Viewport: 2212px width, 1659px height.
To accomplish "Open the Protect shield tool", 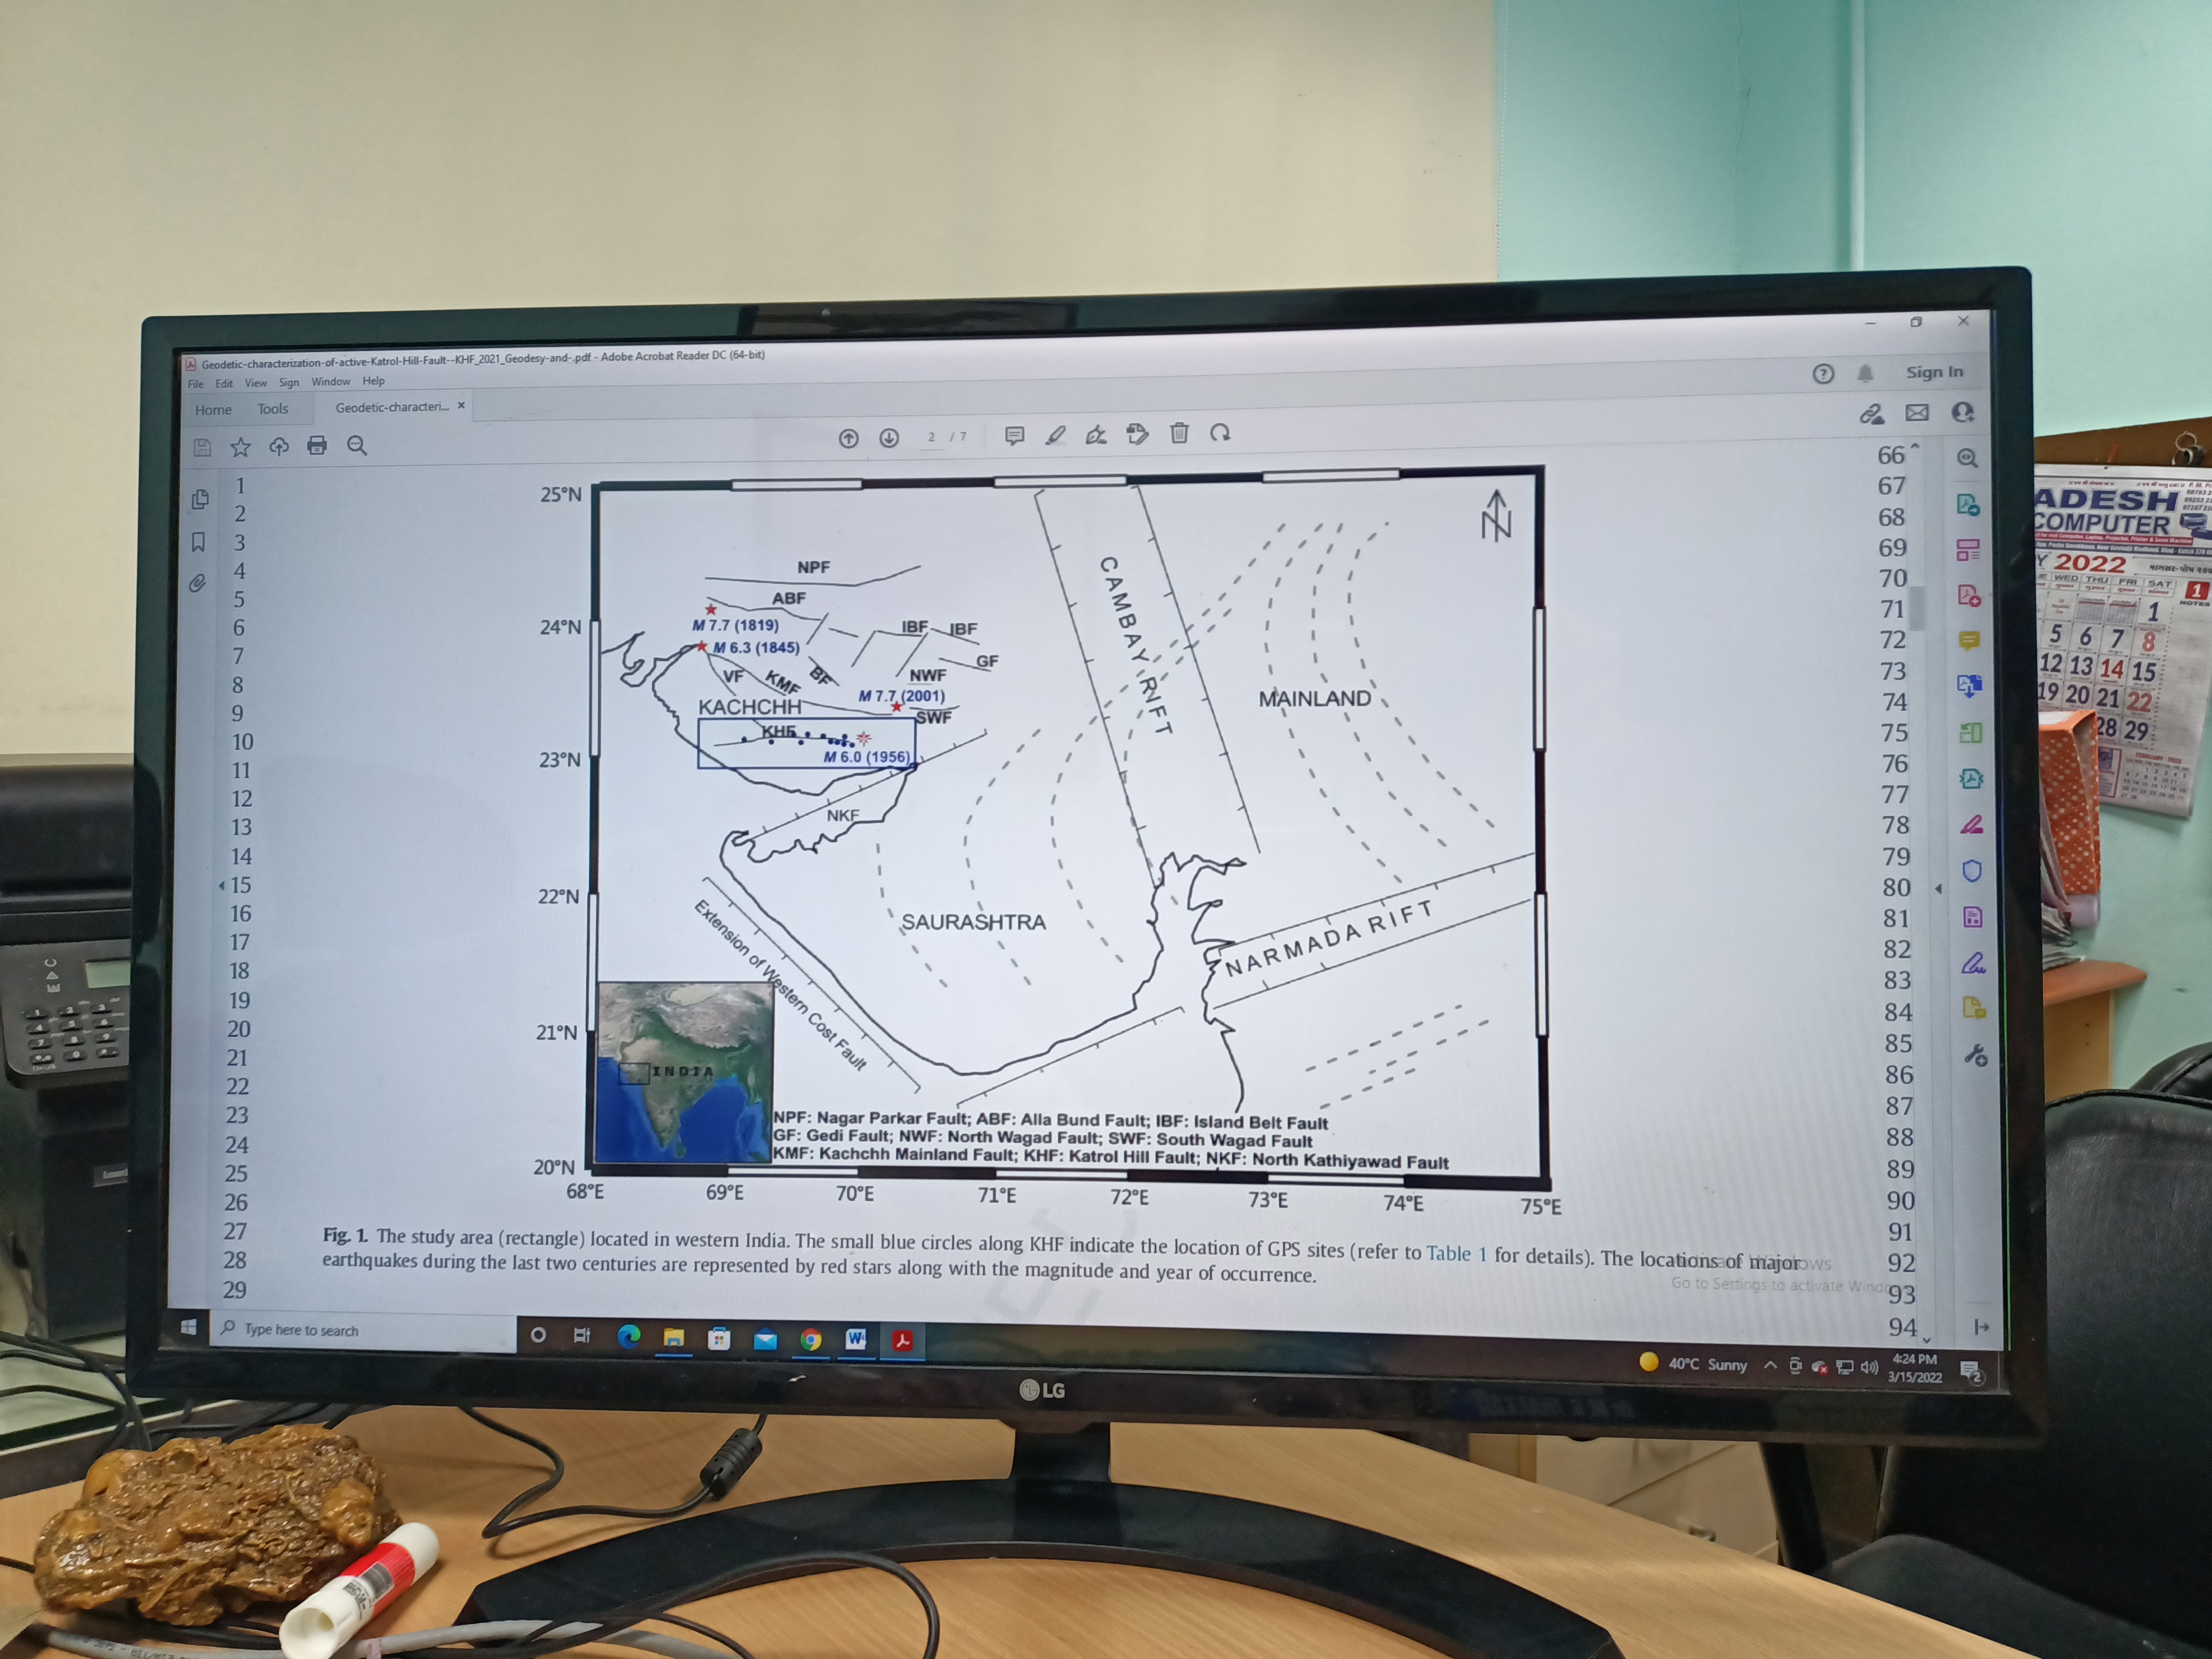I will (1972, 871).
